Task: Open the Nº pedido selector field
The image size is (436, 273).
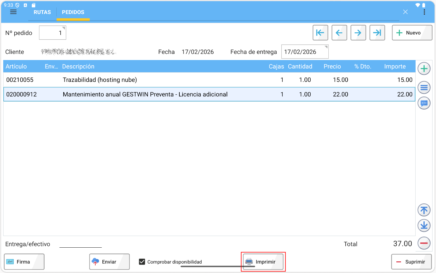Action: 52,33
